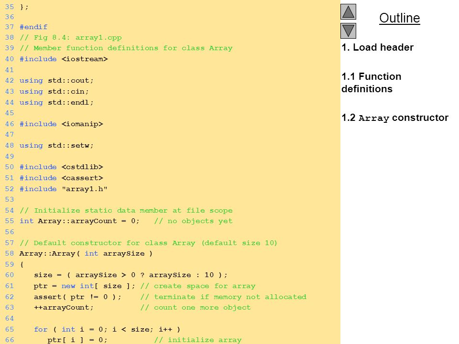Click the '#endif' directive on line 37
The image size is (459, 344).
point(33,27)
